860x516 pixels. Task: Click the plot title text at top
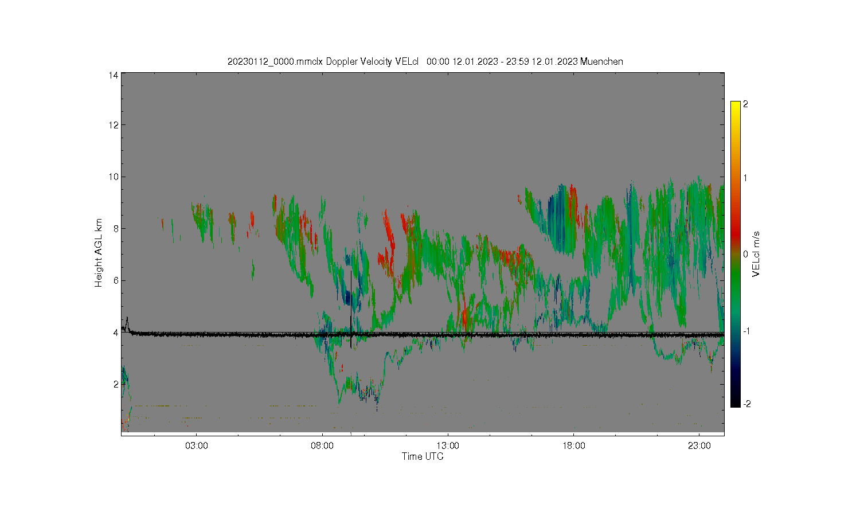[x=425, y=61]
